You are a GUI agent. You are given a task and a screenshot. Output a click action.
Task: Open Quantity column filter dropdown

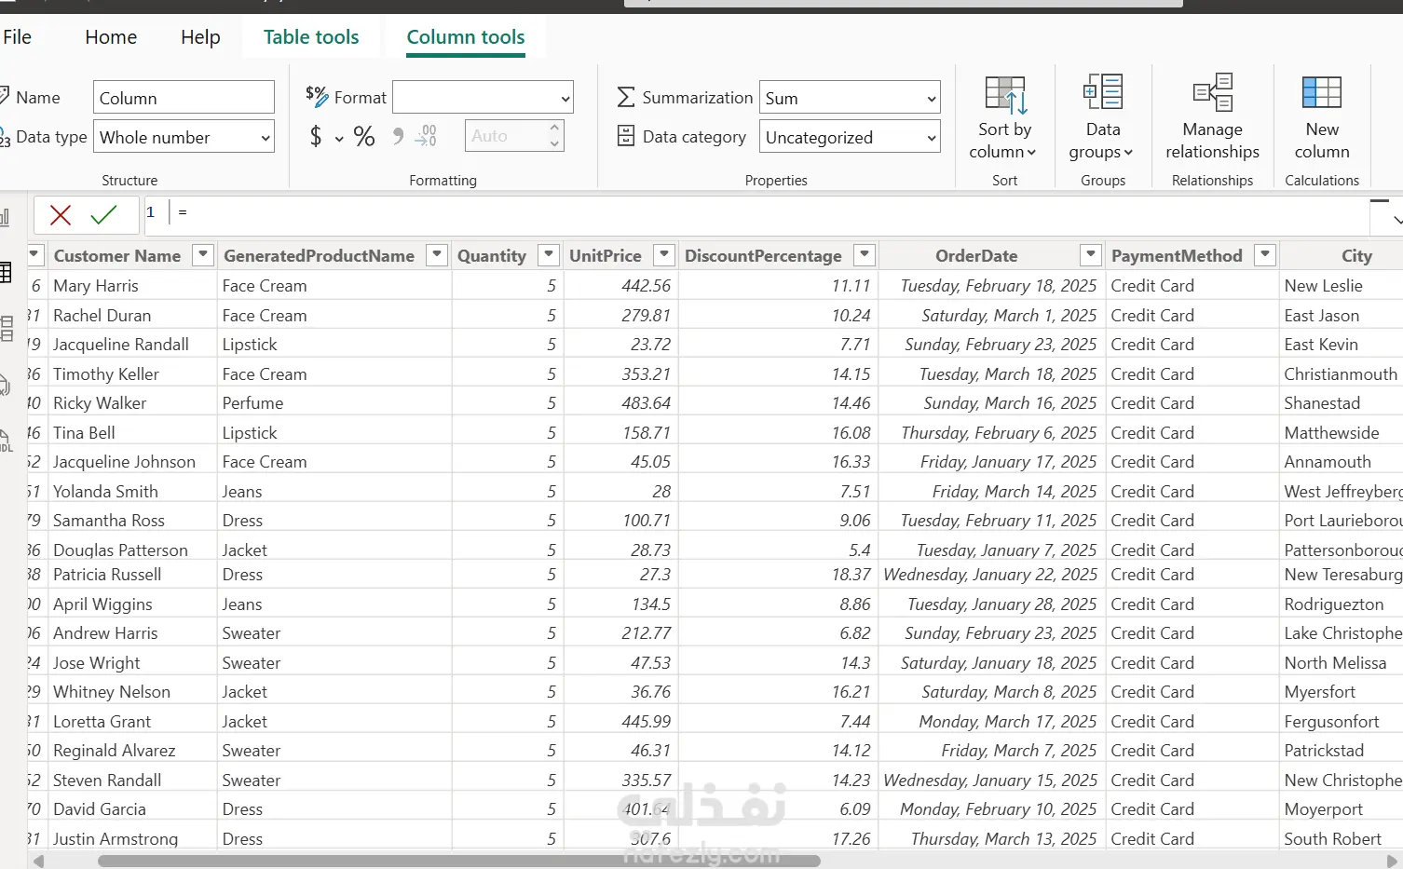[549, 254]
